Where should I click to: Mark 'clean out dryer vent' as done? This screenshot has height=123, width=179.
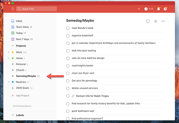(x=68, y=73)
